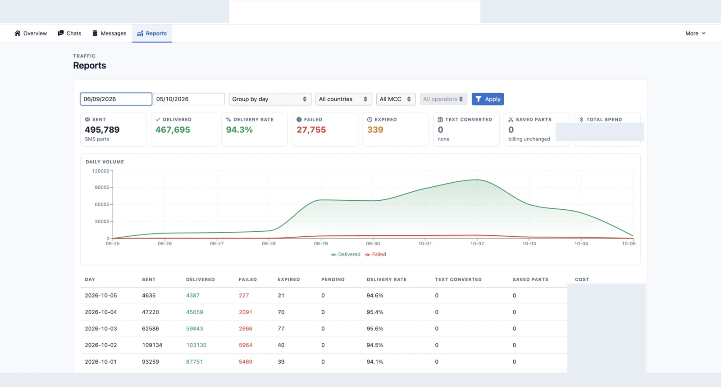Click the scissors icon on Saved Parts card
Image resolution: width=721 pixels, height=387 pixels.
[511, 120]
